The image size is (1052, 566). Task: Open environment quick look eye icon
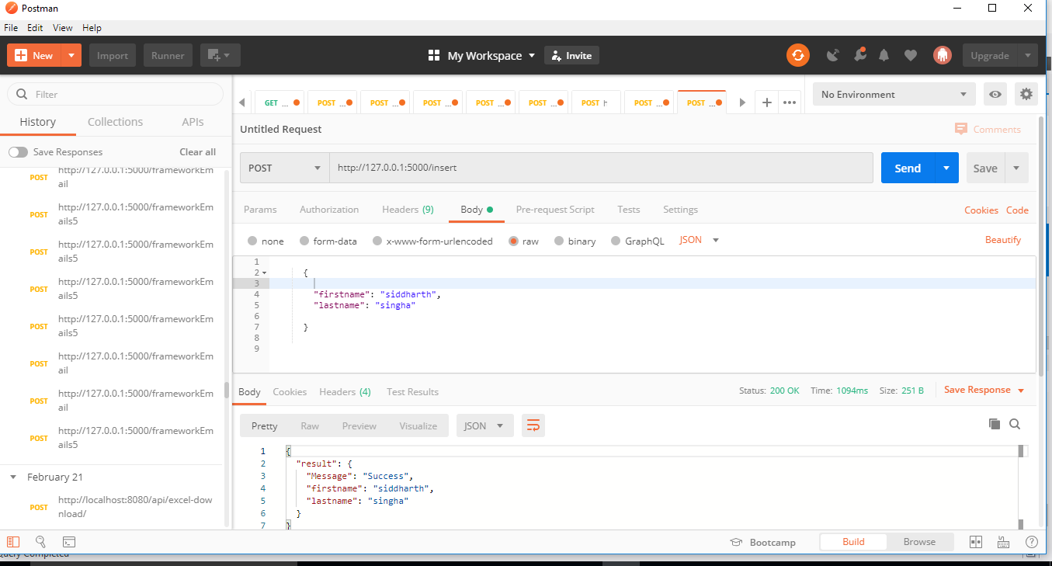[995, 94]
